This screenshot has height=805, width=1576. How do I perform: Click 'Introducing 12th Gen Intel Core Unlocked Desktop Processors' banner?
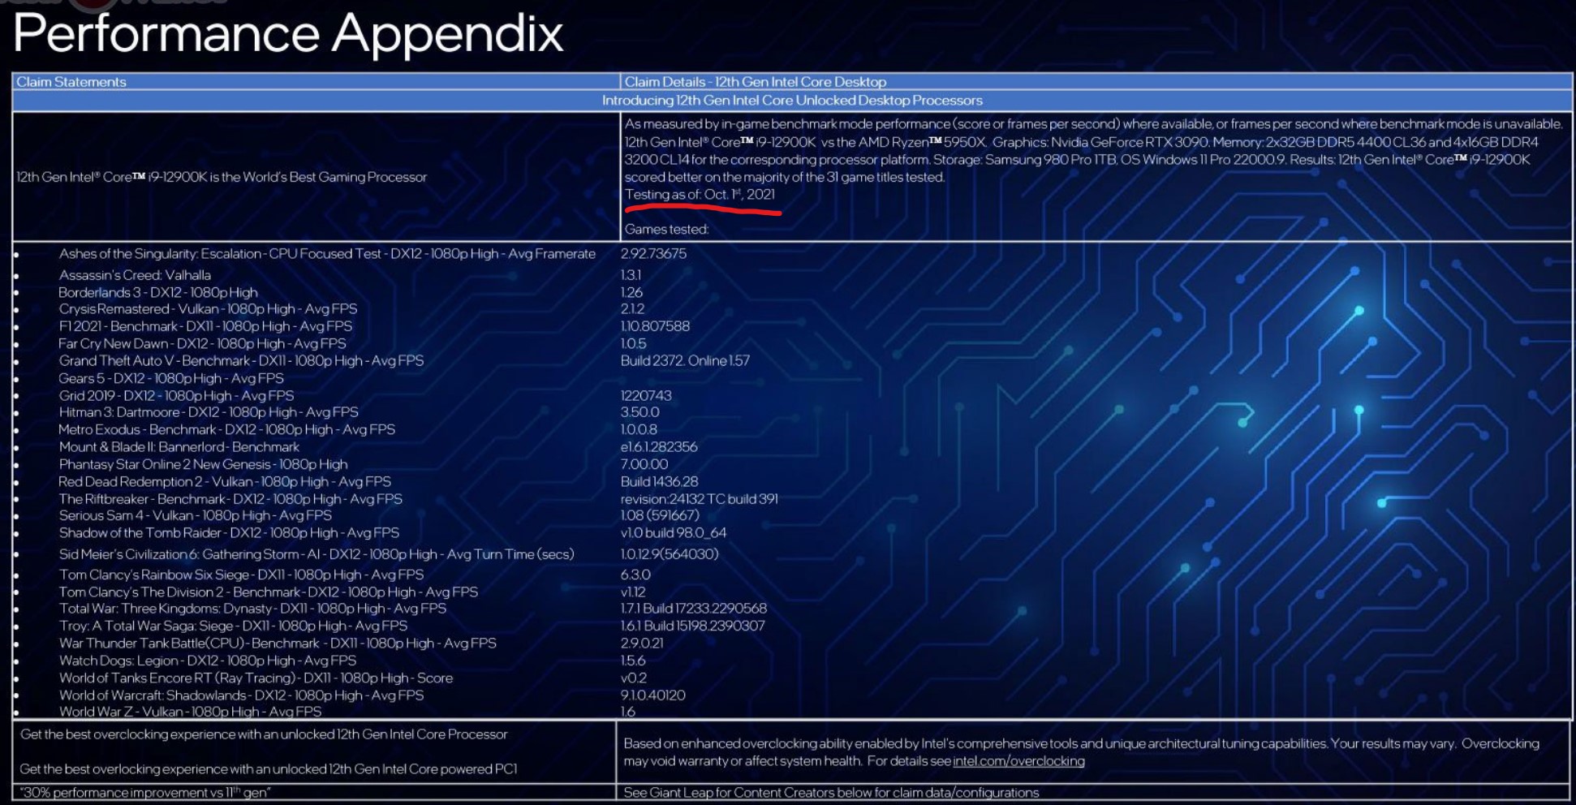[792, 101]
